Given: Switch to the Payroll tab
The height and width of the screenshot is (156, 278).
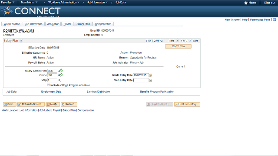Looking at the screenshot, I should pyautogui.click(x=67, y=24).
